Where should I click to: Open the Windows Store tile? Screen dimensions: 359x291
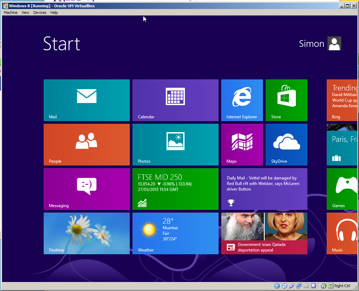pos(287,100)
